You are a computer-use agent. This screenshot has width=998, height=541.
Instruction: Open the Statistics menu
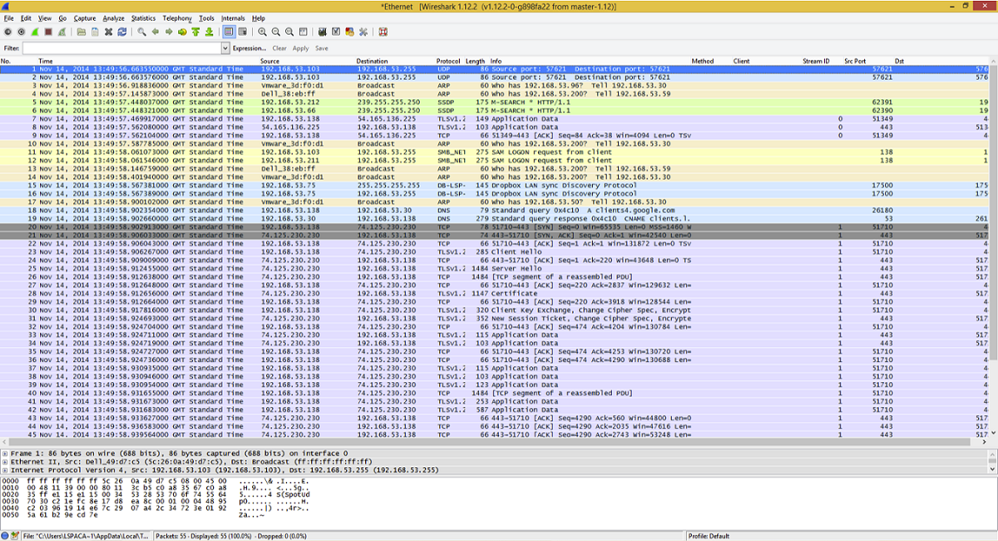click(143, 16)
